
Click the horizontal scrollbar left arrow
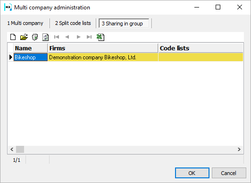point(12,149)
